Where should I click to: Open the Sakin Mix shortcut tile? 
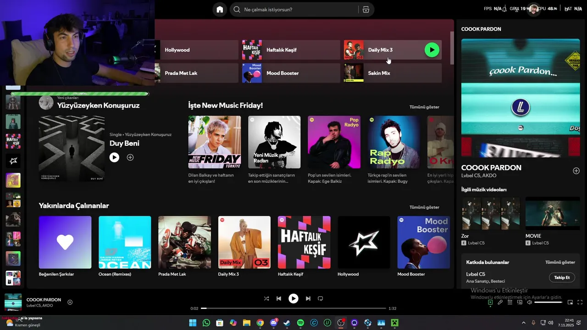(393, 73)
